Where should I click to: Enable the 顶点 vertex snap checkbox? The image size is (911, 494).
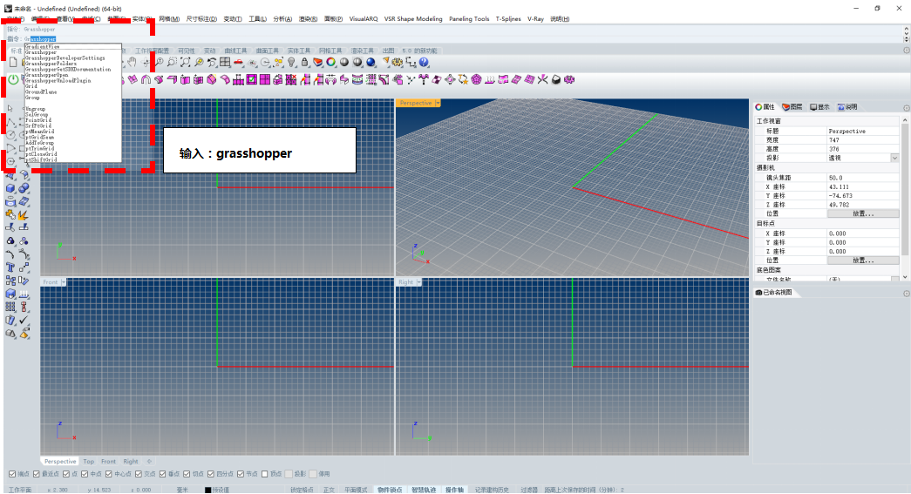coord(264,474)
